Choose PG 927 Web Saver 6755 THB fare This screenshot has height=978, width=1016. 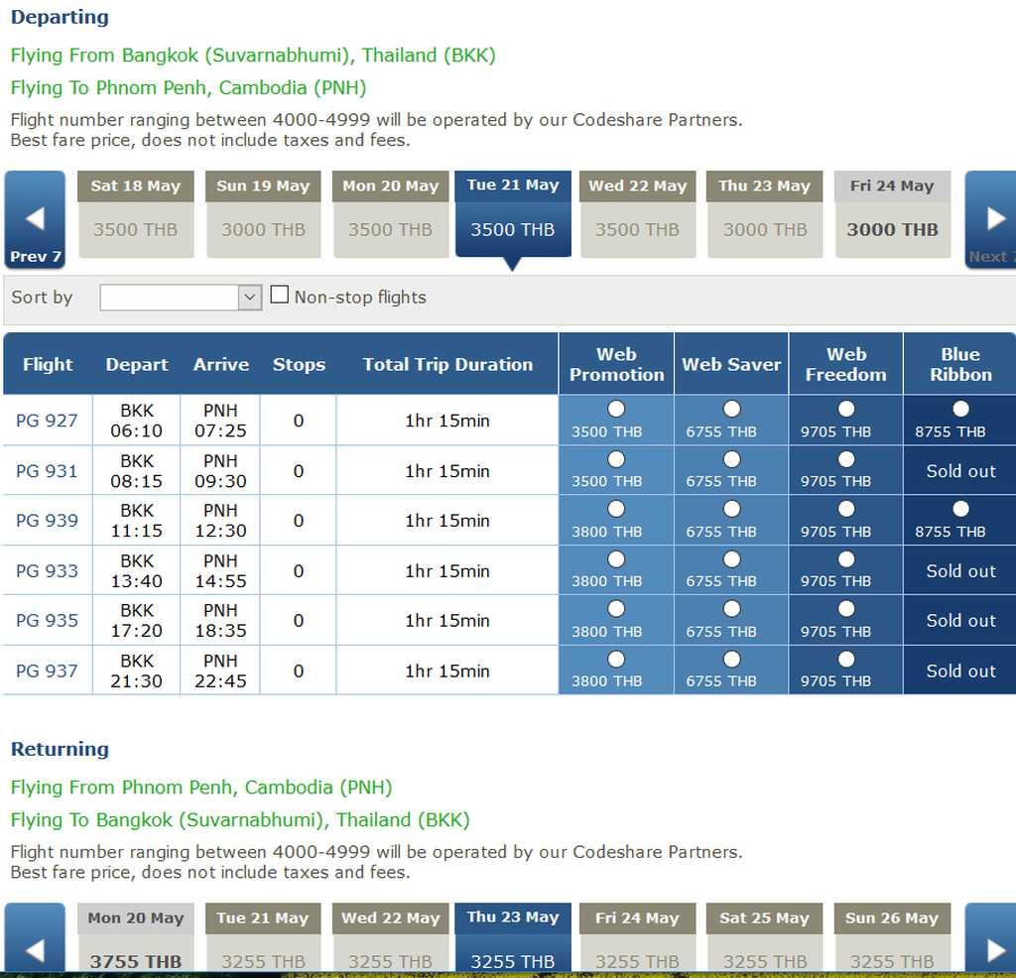point(731,409)
